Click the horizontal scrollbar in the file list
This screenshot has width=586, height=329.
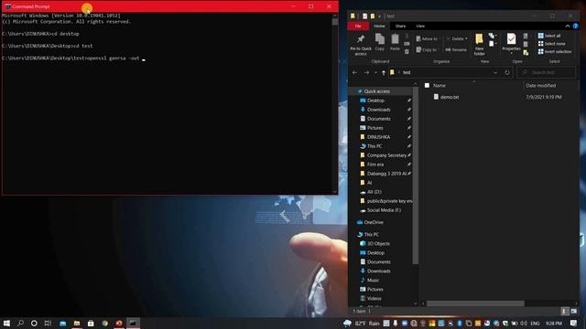click(475, 303)
